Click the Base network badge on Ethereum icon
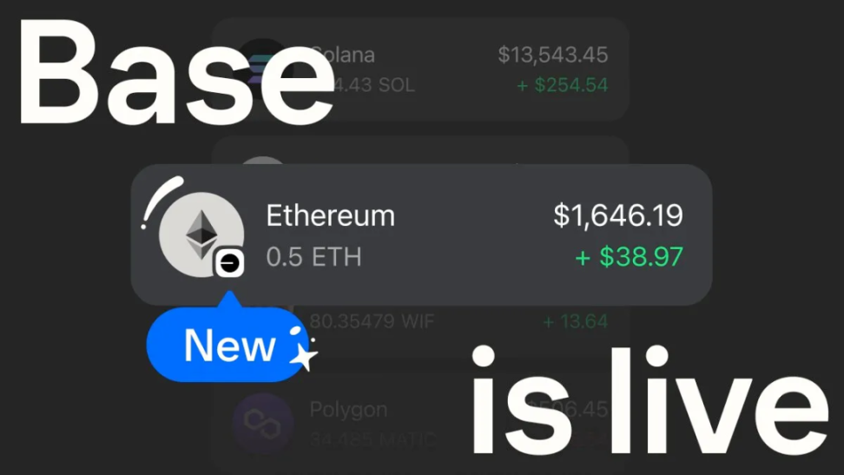The image size is (844, 475). pos(230,263)
